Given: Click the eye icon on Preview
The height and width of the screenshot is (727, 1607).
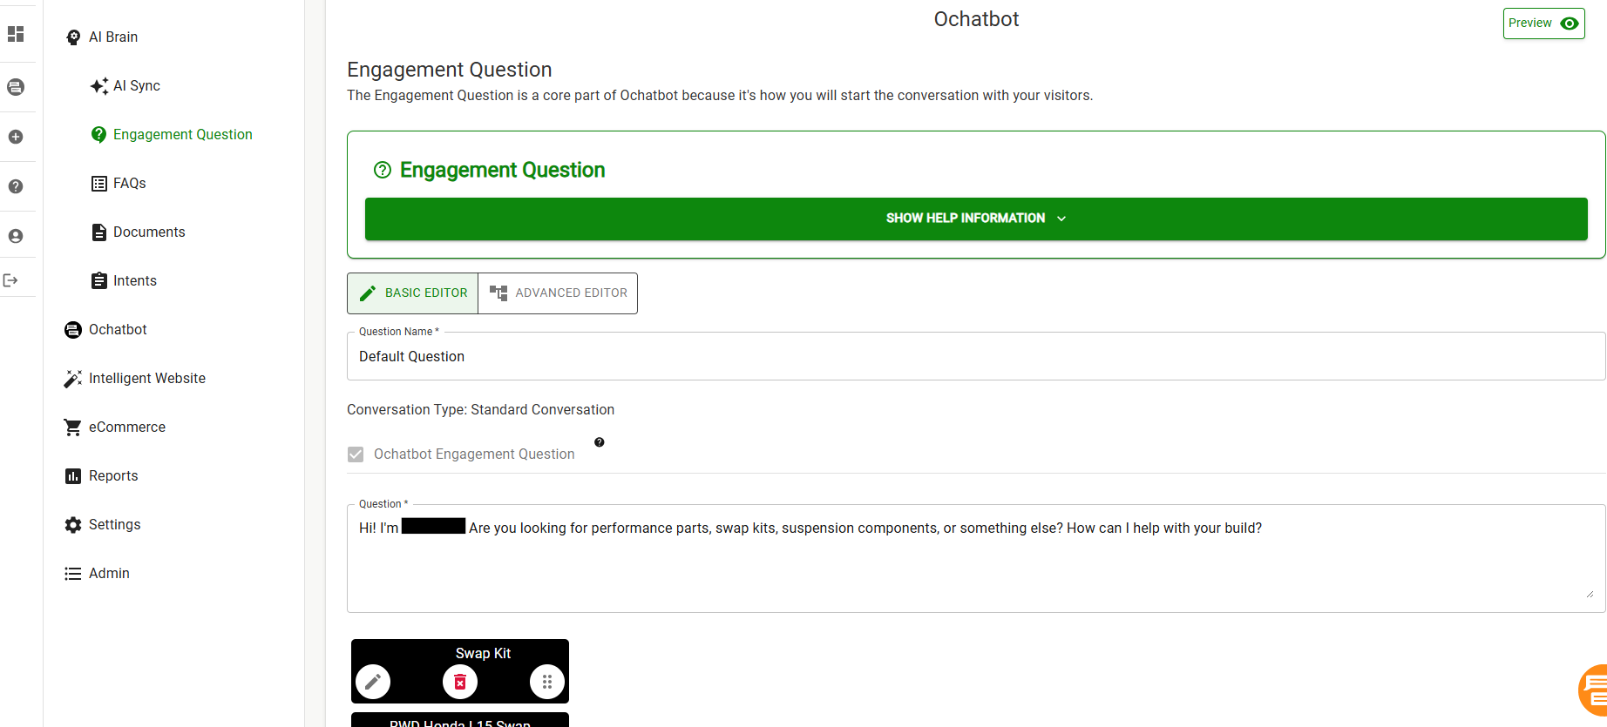Looking at the screenshot, I should click(1570, 24).
